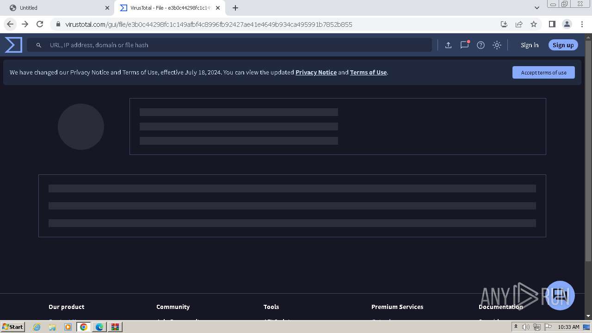
Task: Open Microsoft Edge from taskbar
Action: pos(99,327)
